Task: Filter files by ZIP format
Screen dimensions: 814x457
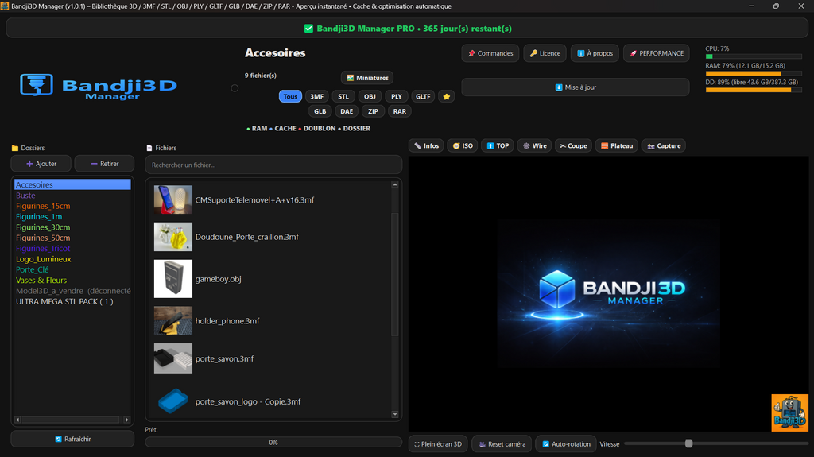Action: [373, 111]
